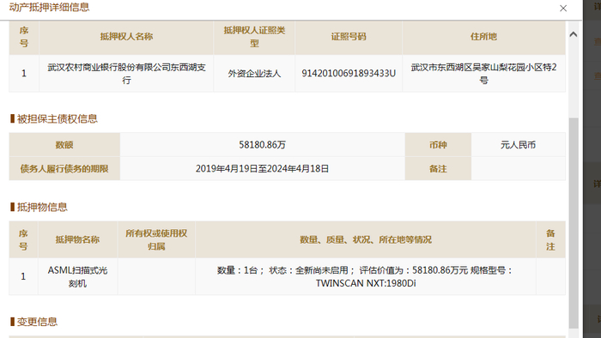This screenshot has width=601, height=338.
Task: Click the amount value 58180.86万
Action: (263, 145)
